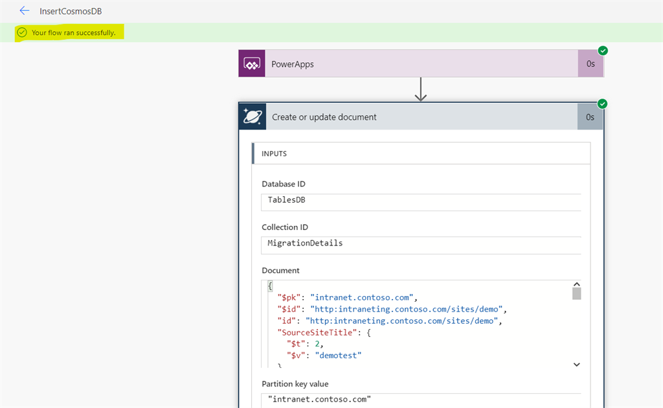Viewport: 663px width, 408px height.
Task: Click the Database ID field with TablesDB
Action: [x=421, y=201]
